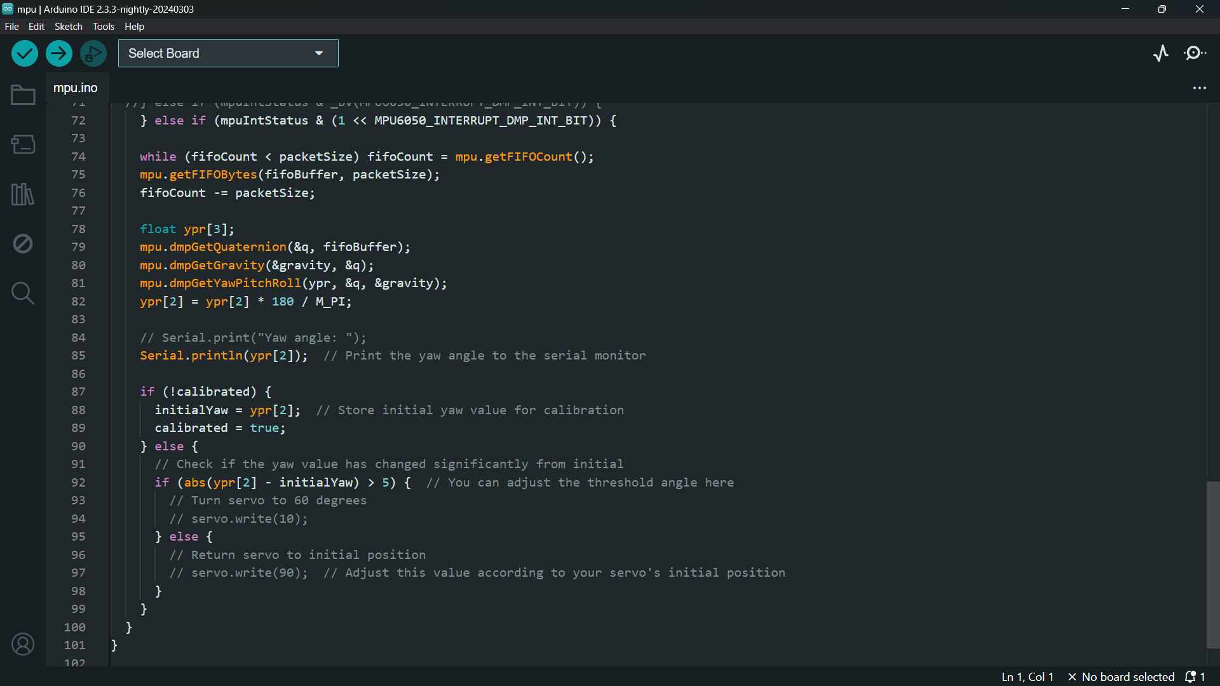Click the account profile icon

click(23, 645)
